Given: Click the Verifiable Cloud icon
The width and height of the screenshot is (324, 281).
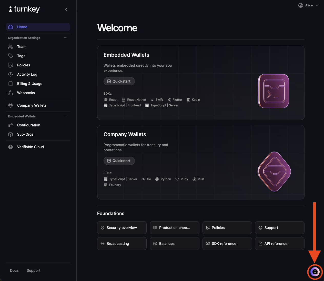Looking at the screenshot, I should [x=11, y=147].
